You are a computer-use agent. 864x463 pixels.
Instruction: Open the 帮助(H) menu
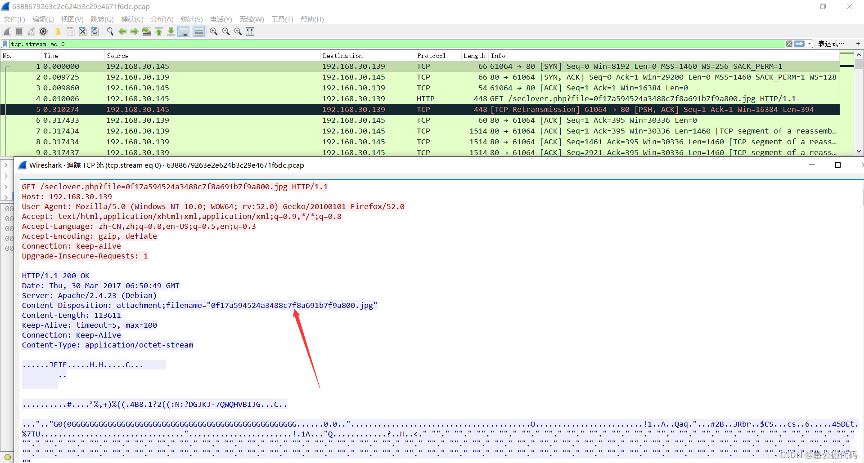[312, 19]
